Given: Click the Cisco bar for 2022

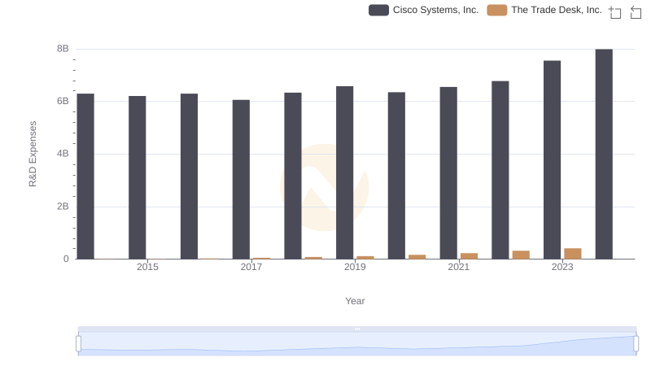Looking at the screenshot, I should 500,170.
